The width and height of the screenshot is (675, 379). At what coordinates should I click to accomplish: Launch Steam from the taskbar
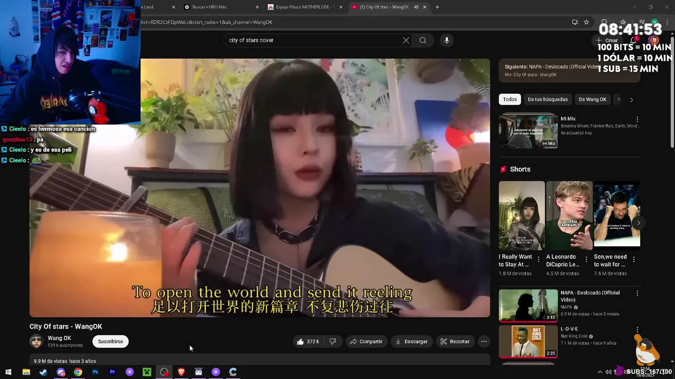[x=43, y=372]
